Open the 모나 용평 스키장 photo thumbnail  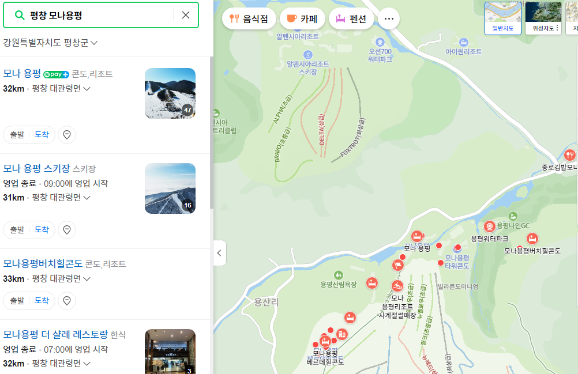click(x=170, y=188)
